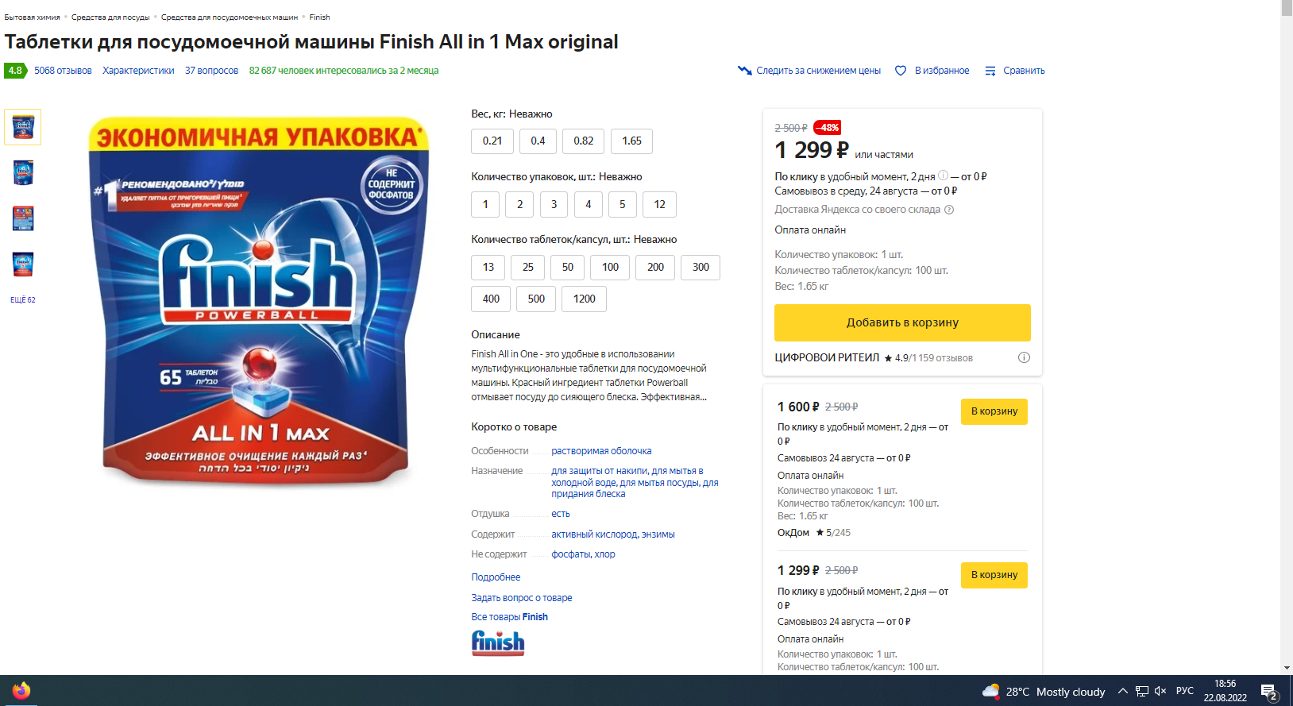Open Firefox from the taskbar

tap(21, 691)
